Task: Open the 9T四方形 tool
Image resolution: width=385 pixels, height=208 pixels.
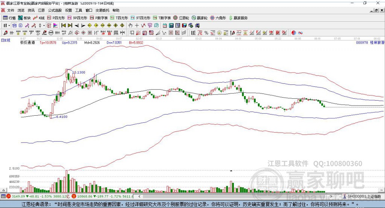Action: pos(141,18)
